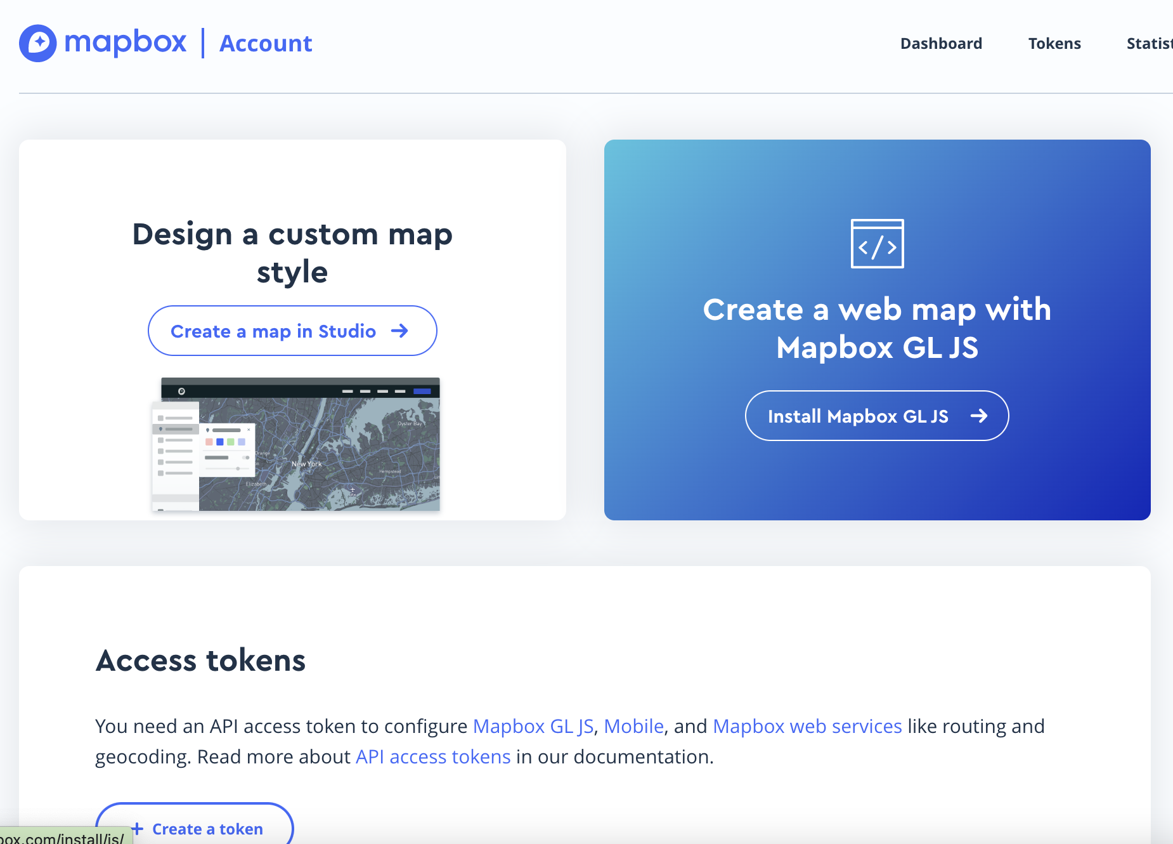
Task: Click Create a web map heading
Action: (x=877, y=328)
